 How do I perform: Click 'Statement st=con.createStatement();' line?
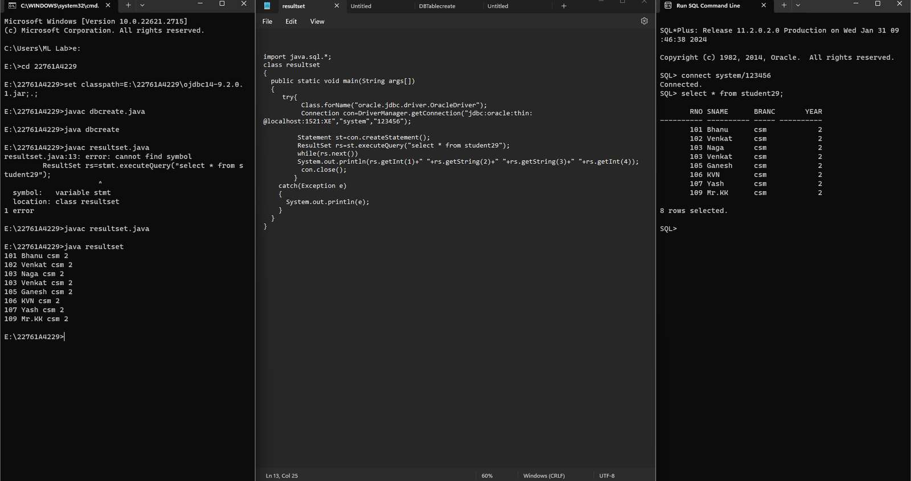[364, 138]
